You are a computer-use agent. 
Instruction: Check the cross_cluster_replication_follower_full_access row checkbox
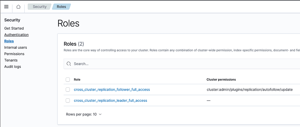pyautogui.click(x=68, y=89)
